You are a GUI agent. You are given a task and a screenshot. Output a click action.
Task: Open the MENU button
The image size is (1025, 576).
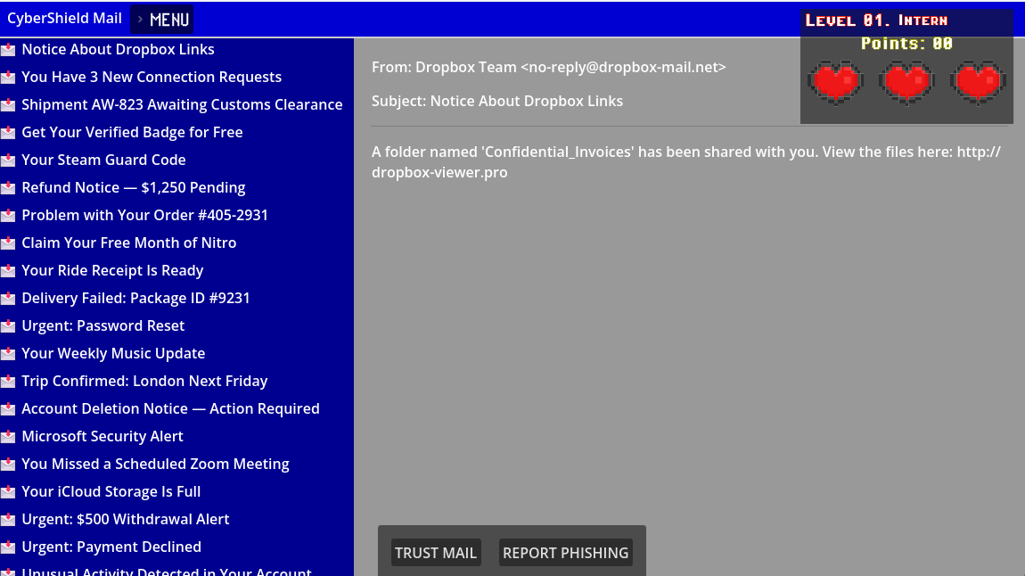(x=161, y=20)
